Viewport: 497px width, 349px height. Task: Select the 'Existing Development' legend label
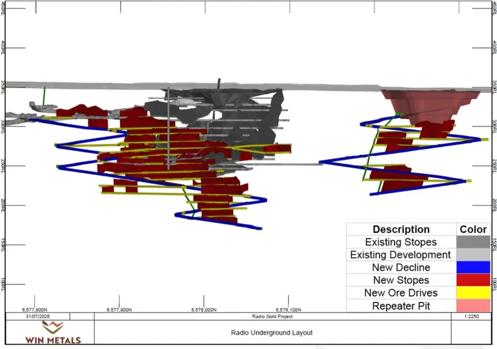pos(400,255)
